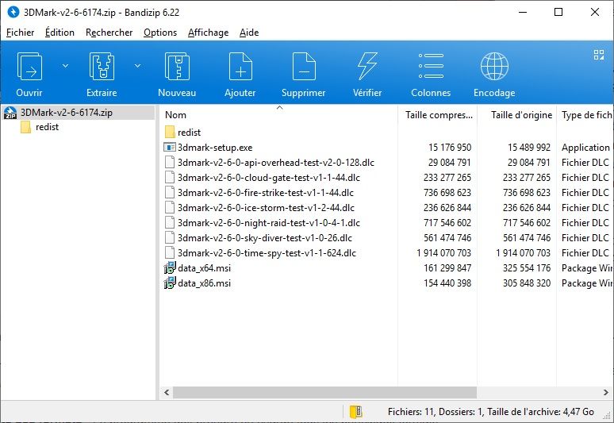
Task: Sort by the Nom column header
Action: coord(278,115)
